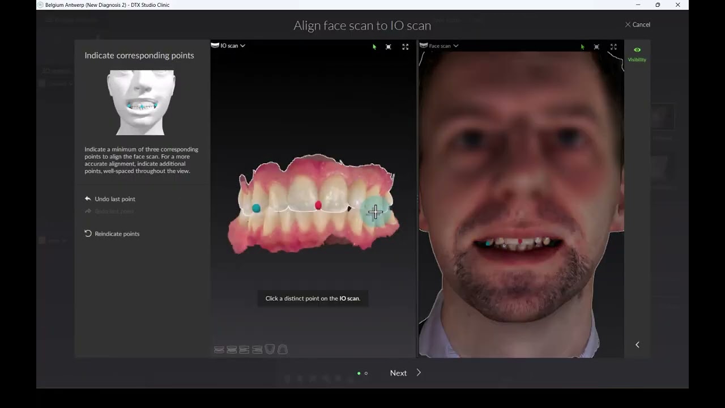Select the pointer tool in IO scan viewer

pyautogui.click(x=374, y=47)
